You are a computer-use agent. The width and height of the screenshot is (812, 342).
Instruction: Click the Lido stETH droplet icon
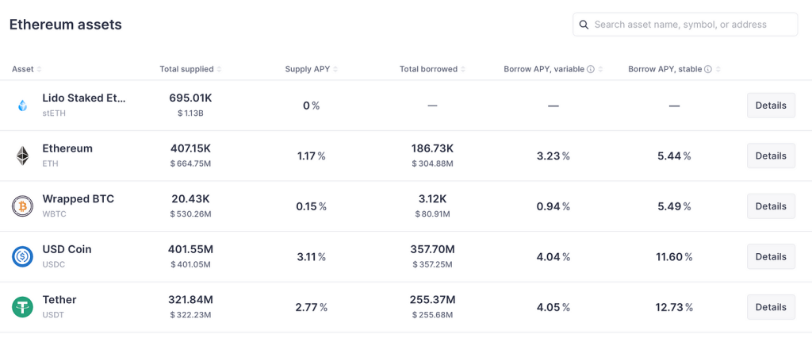[22, 106]
